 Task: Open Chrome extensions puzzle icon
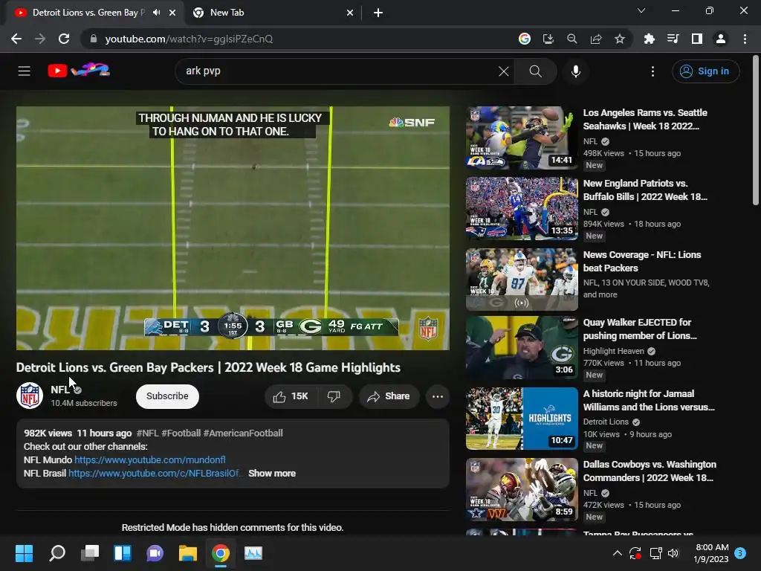649,39
